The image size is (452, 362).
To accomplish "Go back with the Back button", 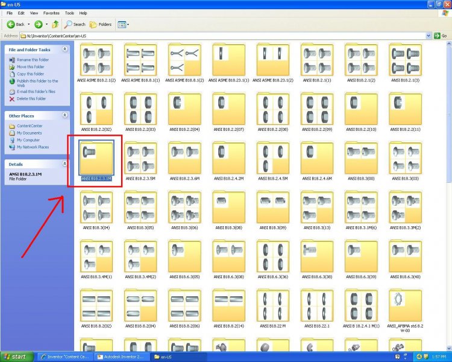I will click(x=16, y=25).
